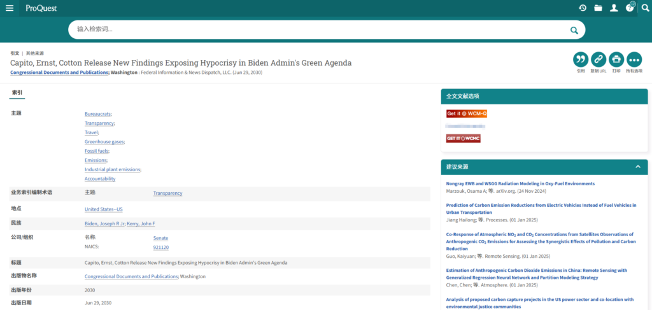Open recent searches history icon
This screenshot has width=652, height=310.
(x=583, y=8)
